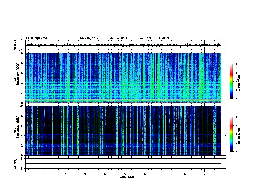Screen dimensions: 253x195
Task: Click the "ch.3(V)" waveform axis label
Action: click(x=15, y=163)
